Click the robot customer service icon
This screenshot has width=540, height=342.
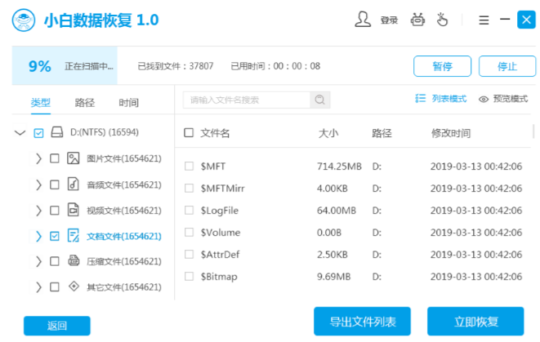click(418, 20)
